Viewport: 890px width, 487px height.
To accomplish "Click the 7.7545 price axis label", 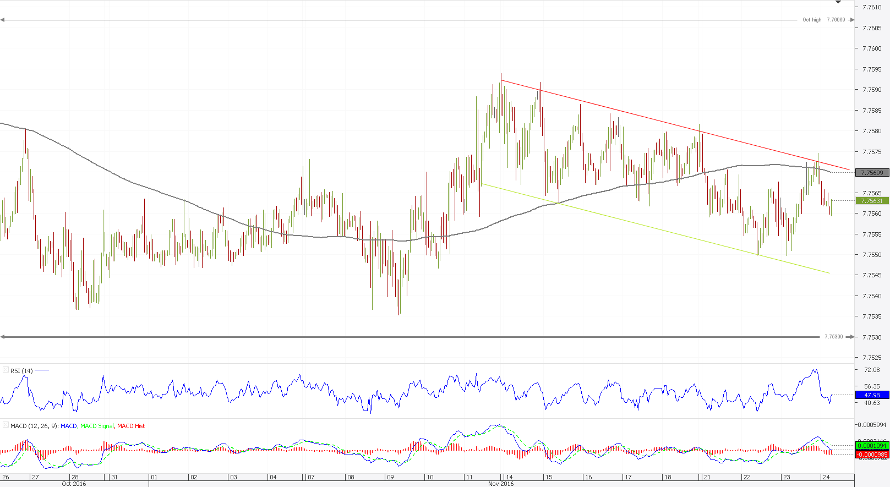I will 872,275.
